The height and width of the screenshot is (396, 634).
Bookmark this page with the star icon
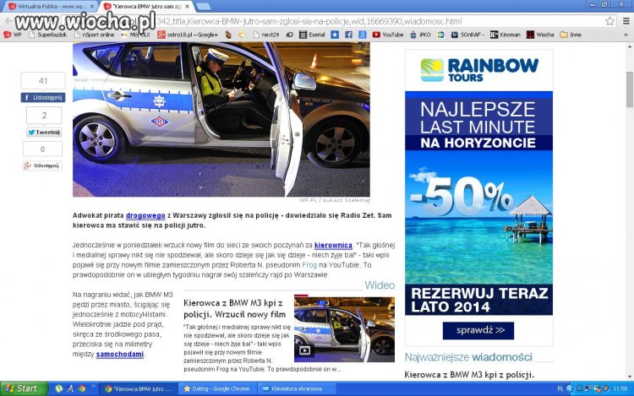(609, 21)
